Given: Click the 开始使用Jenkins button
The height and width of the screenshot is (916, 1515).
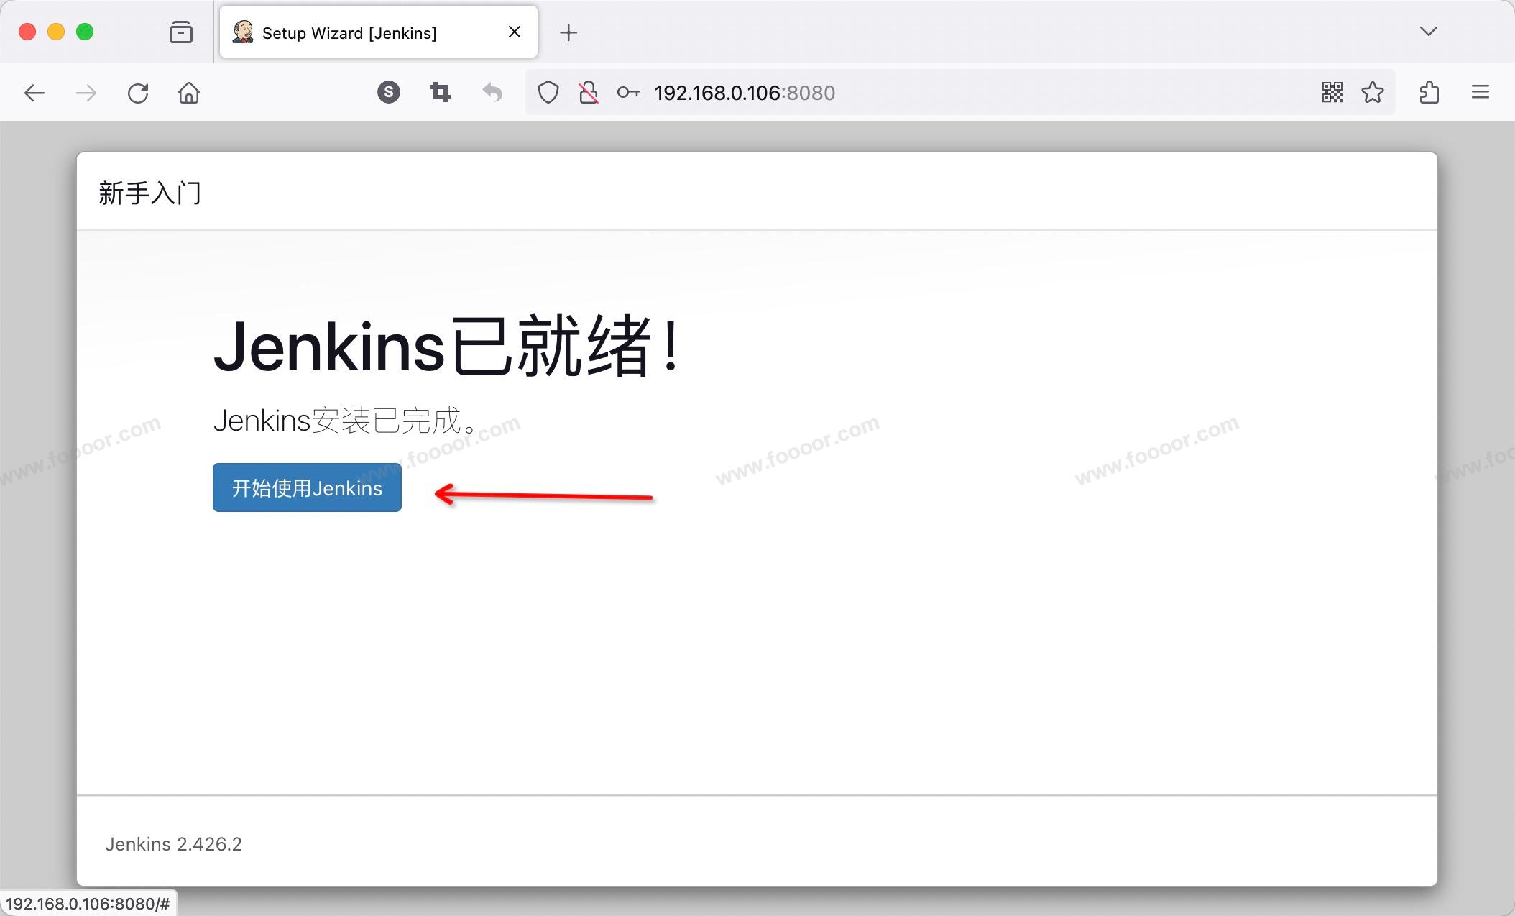Looking at the screenshot, I should coord(307,487).
